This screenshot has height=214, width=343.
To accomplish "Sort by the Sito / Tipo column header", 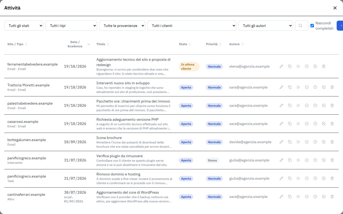I will pyautogui.click(x=17, y=44).
